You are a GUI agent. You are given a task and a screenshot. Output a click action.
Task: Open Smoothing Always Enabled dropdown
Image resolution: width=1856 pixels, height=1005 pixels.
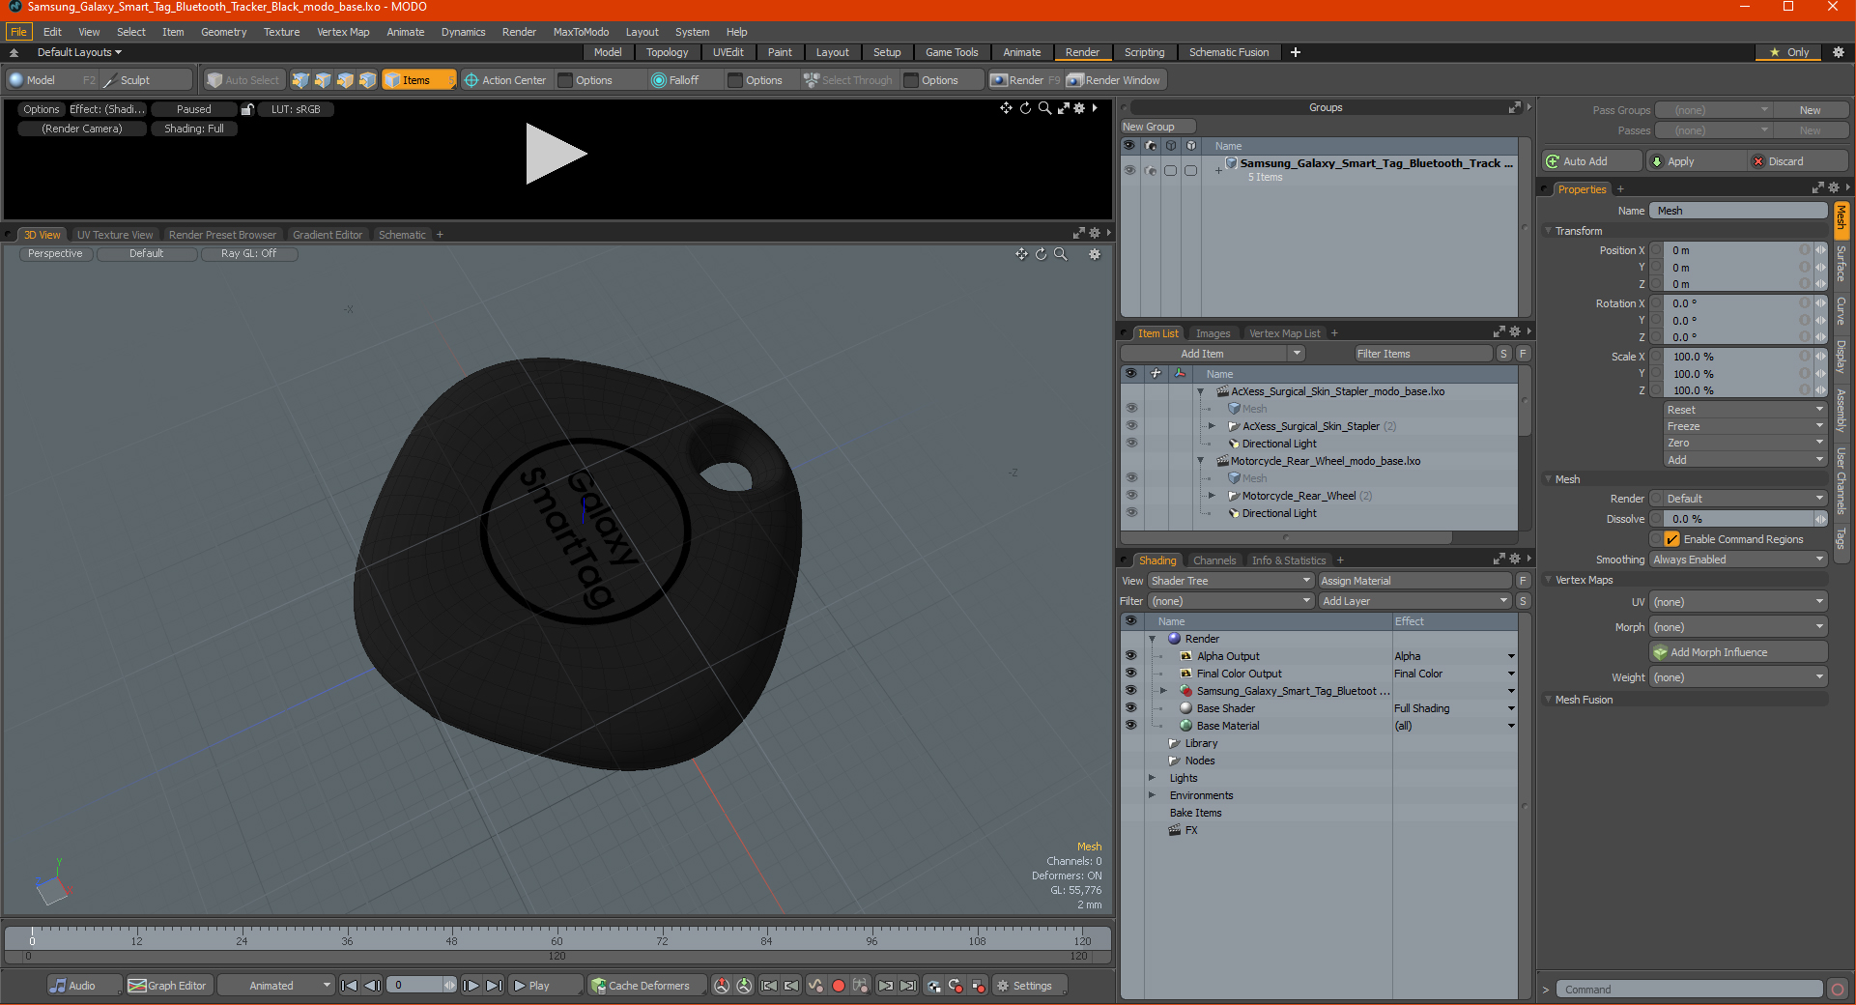pyautogui.click(x=1738, y=560)
